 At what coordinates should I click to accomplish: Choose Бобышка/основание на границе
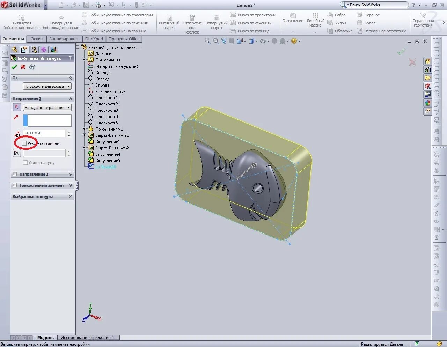click(x=114, y=31)
